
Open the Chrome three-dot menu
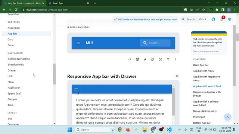[x=235, y=10]
